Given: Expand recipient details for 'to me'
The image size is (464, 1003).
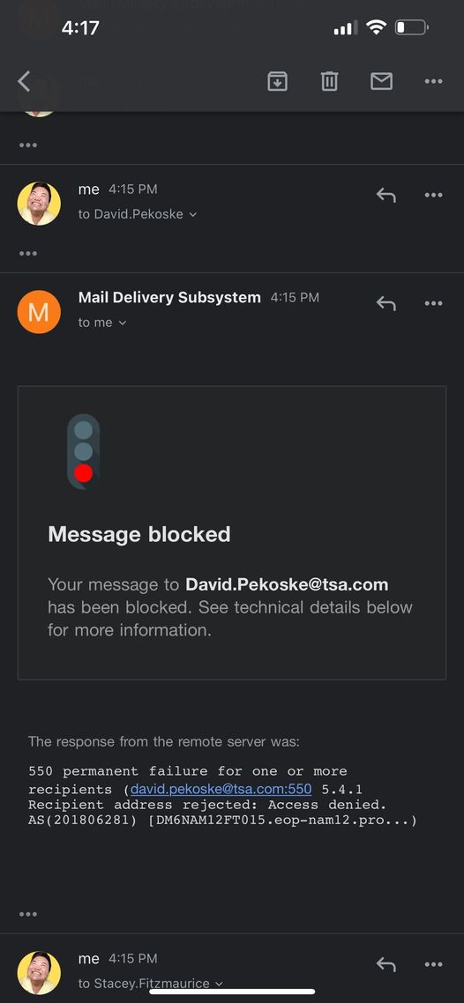Looking at the screenshot, I should [x=102, y=323].
